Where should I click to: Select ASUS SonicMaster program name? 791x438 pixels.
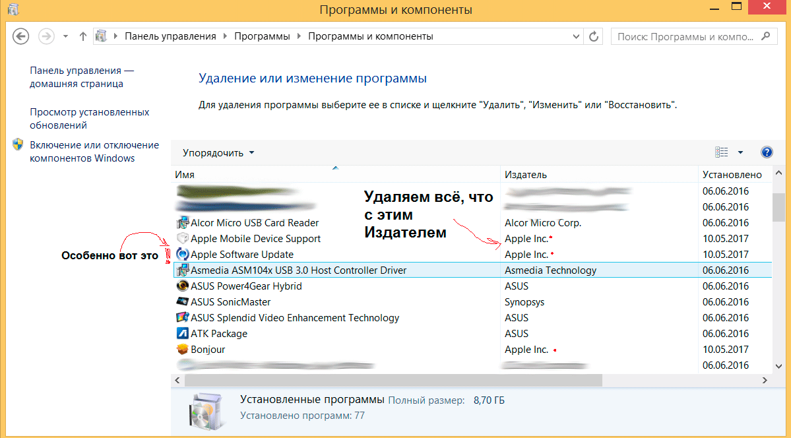pyautogui.click(x=230, y=301)
